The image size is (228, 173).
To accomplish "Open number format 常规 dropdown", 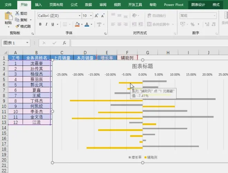I will coord(215,16).
